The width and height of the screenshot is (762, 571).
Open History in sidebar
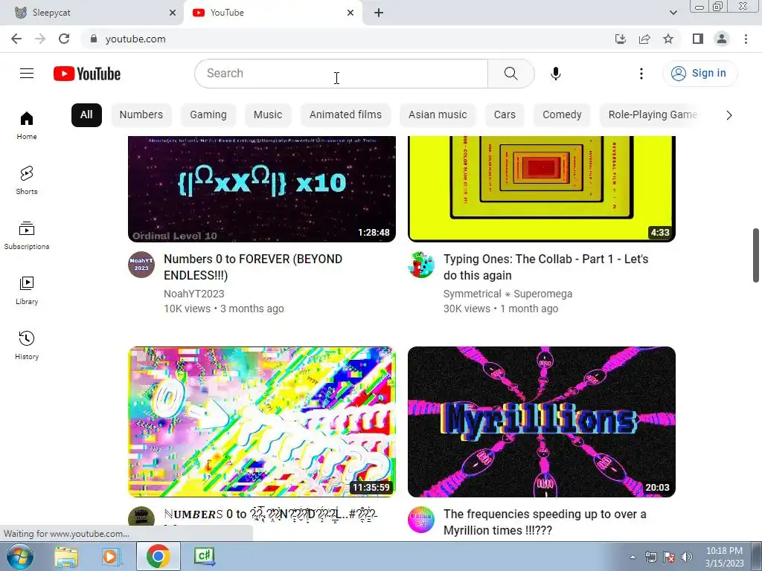(27, 345)
